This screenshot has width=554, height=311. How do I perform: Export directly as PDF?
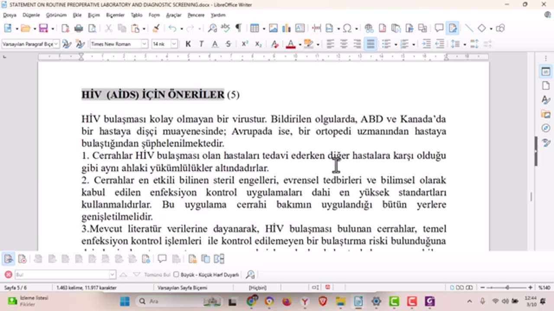pyautogui.click(x=65, y=29)
